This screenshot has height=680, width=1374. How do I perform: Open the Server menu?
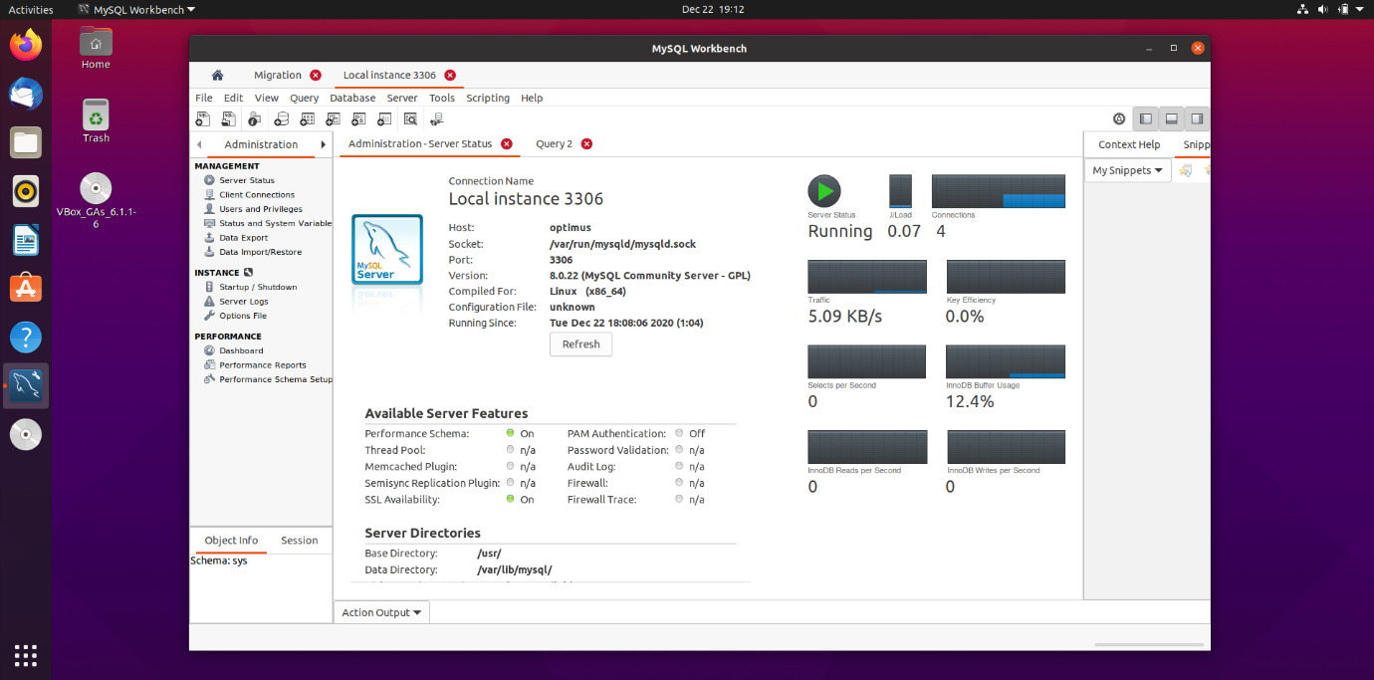(x=402, y=98)
